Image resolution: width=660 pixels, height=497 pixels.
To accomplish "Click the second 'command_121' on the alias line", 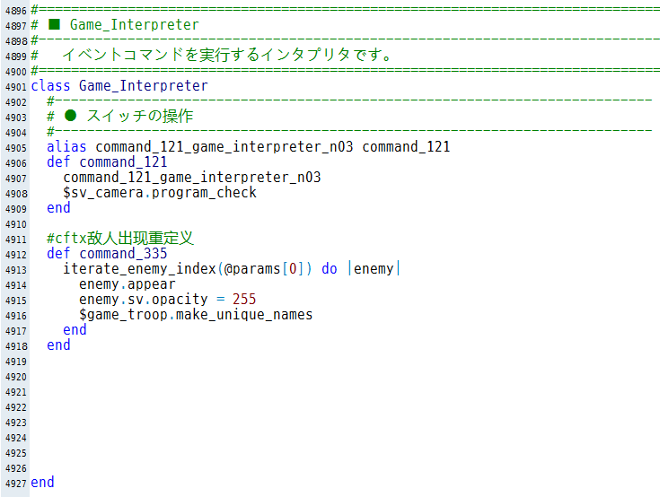I will coord(406,147).
